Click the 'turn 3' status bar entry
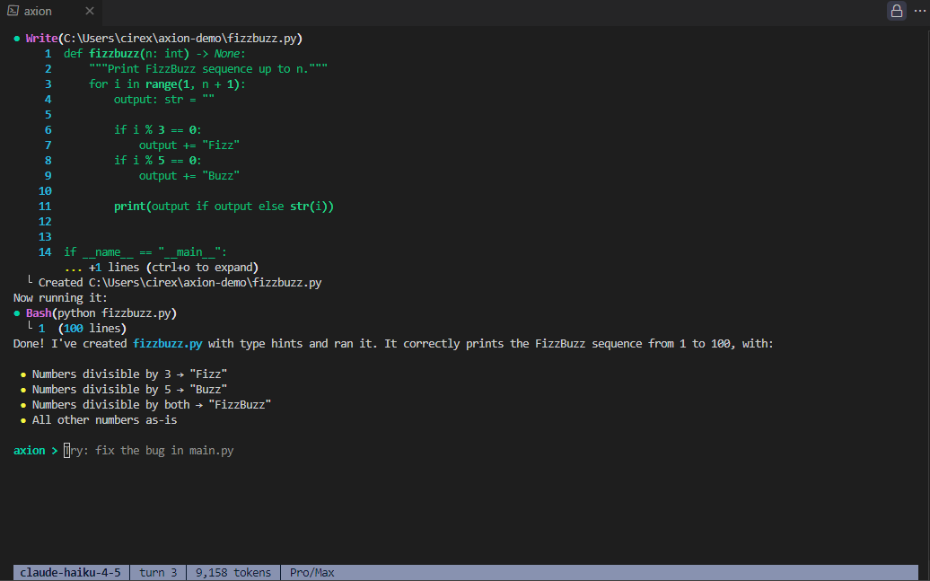This screenshot has height=581, width=930. [158, 573]
